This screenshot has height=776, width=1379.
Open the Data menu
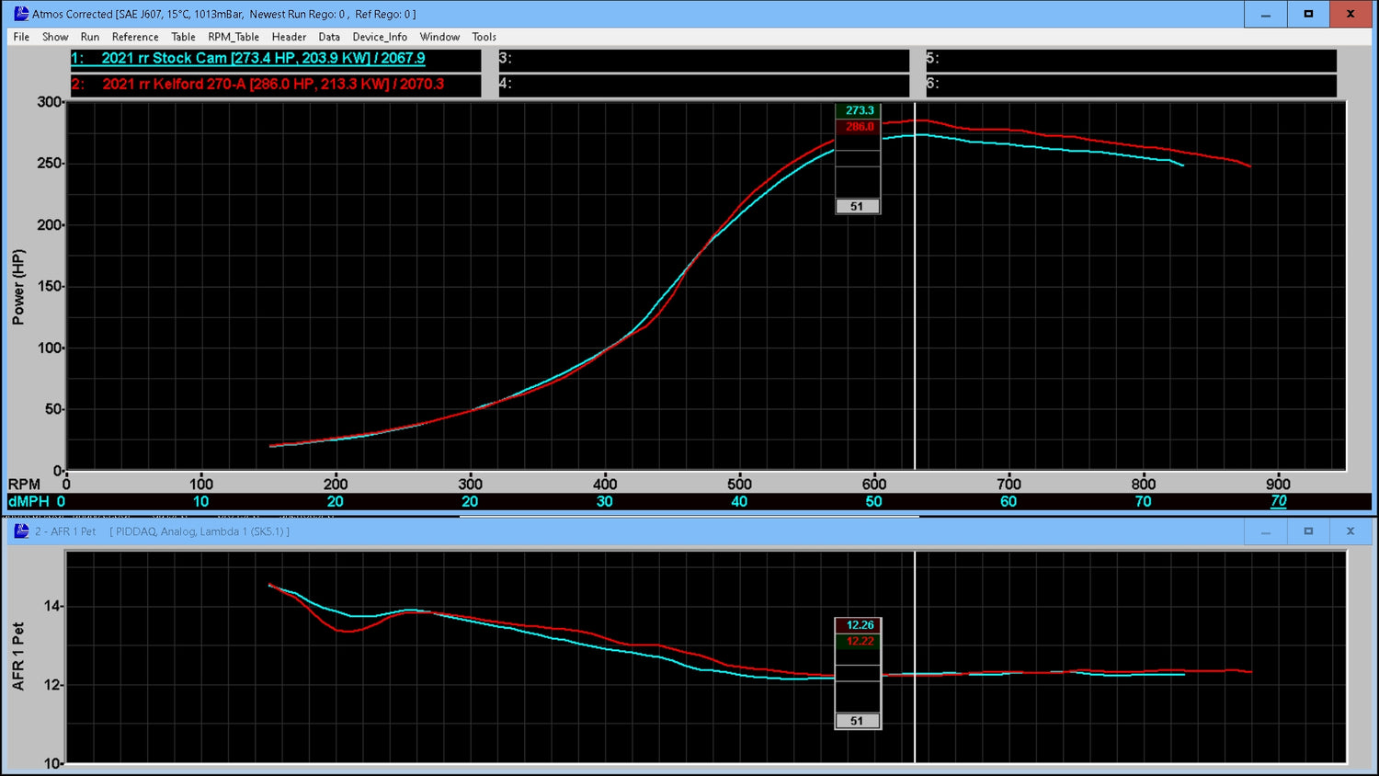(x=329, y=37)
